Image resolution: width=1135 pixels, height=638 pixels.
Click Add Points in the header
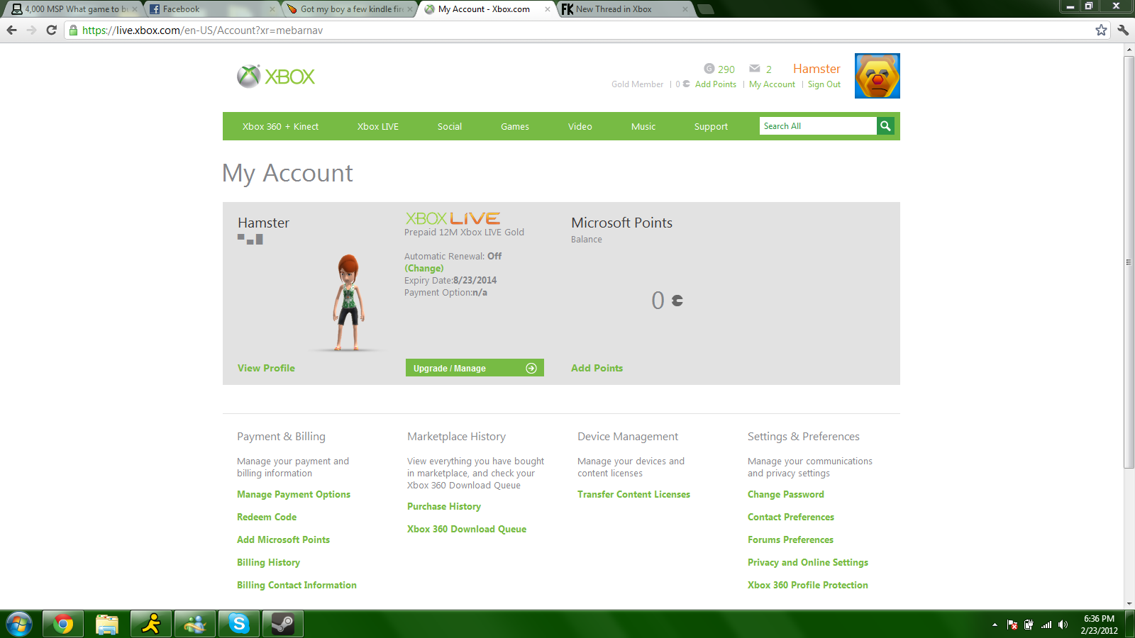tap(716, 84)
